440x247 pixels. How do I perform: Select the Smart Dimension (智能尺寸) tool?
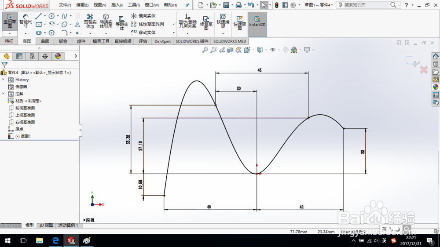click(x=25, y=21)
